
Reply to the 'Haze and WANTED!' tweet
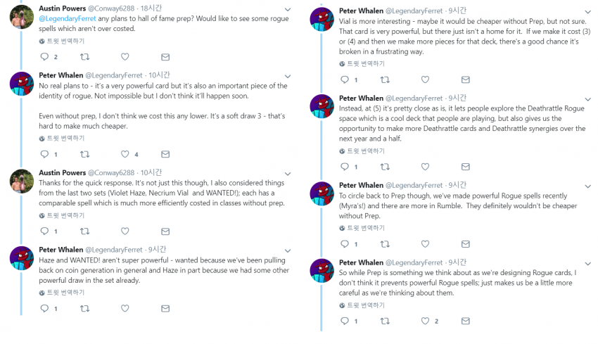[44, 308]
